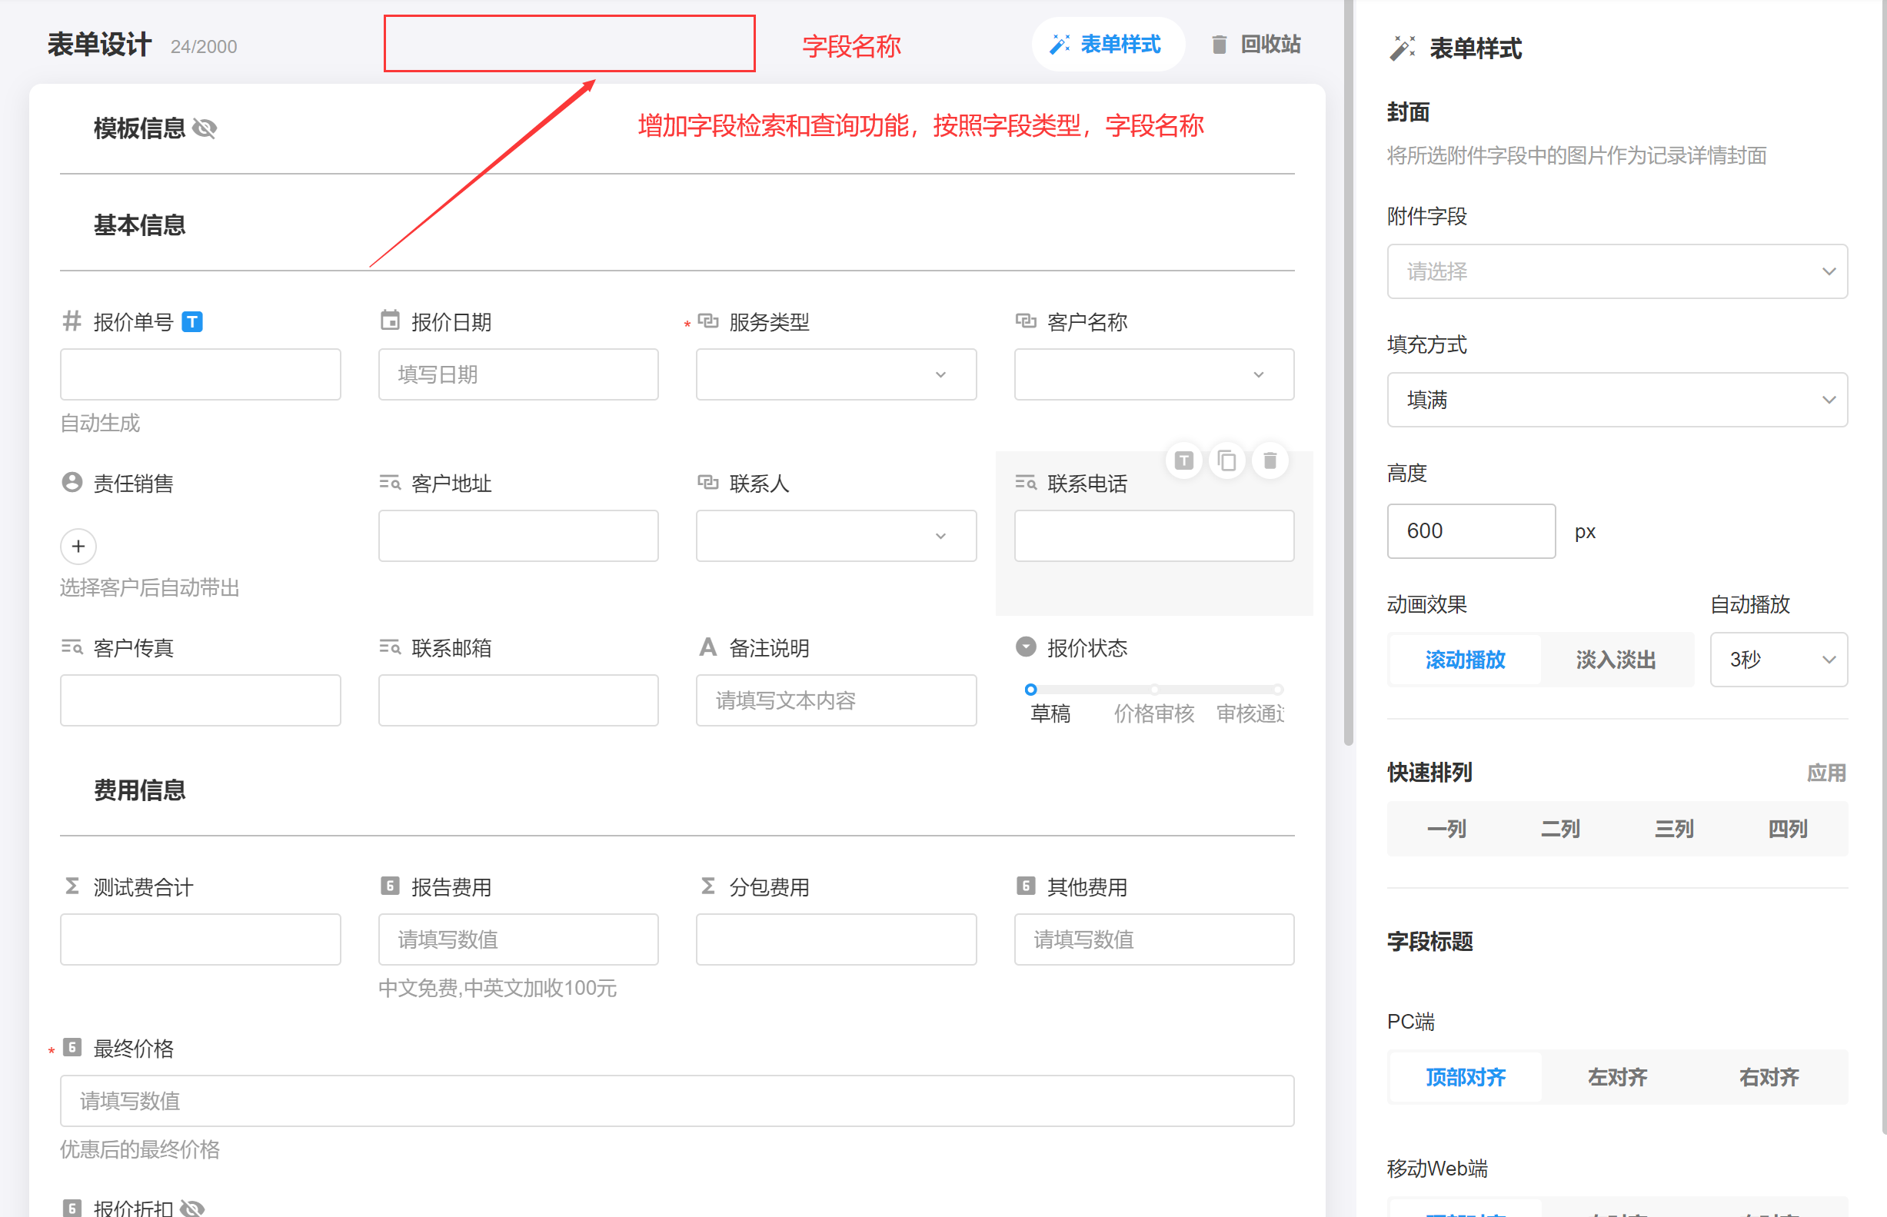Click the trash icon on 联系电话 field
Screen dimensions: 1887x1217
(x=1270, y=461)
